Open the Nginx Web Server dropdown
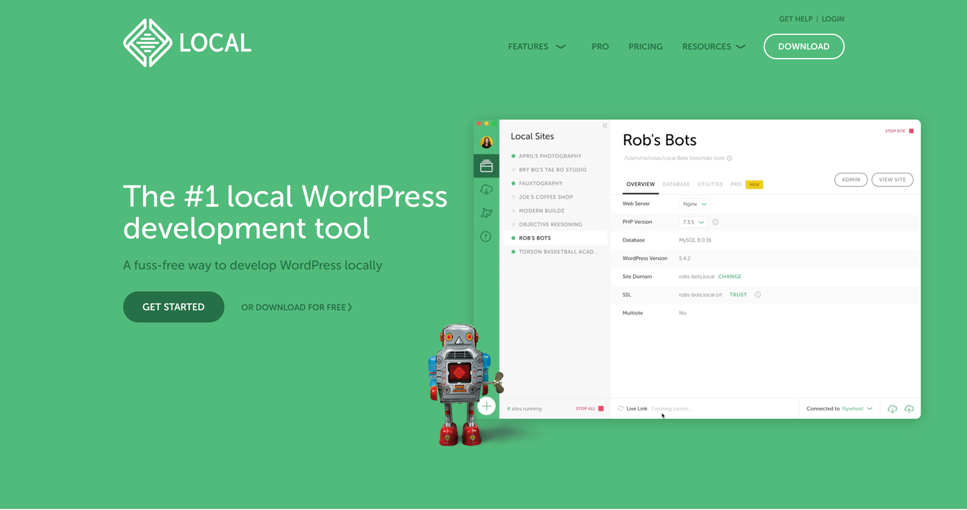967x510 pixels. pos(694,204)
